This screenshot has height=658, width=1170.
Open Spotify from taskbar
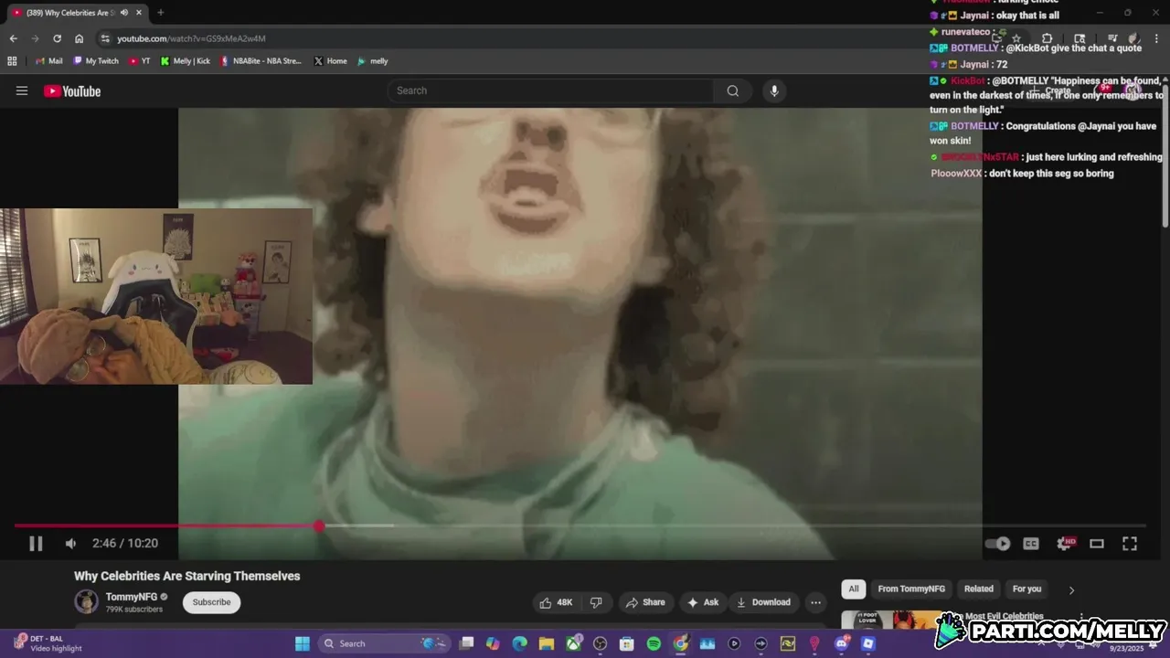click(654, 643)
